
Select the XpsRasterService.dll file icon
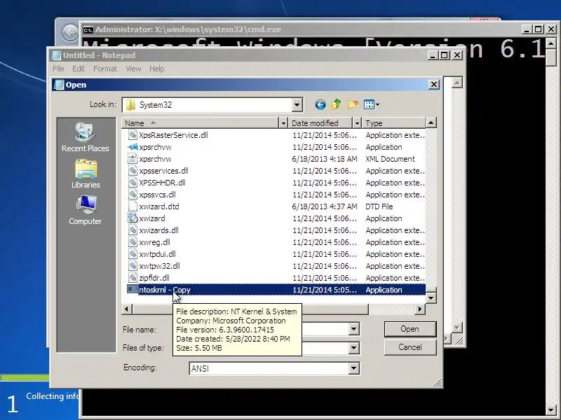click(x=133, y=135)
